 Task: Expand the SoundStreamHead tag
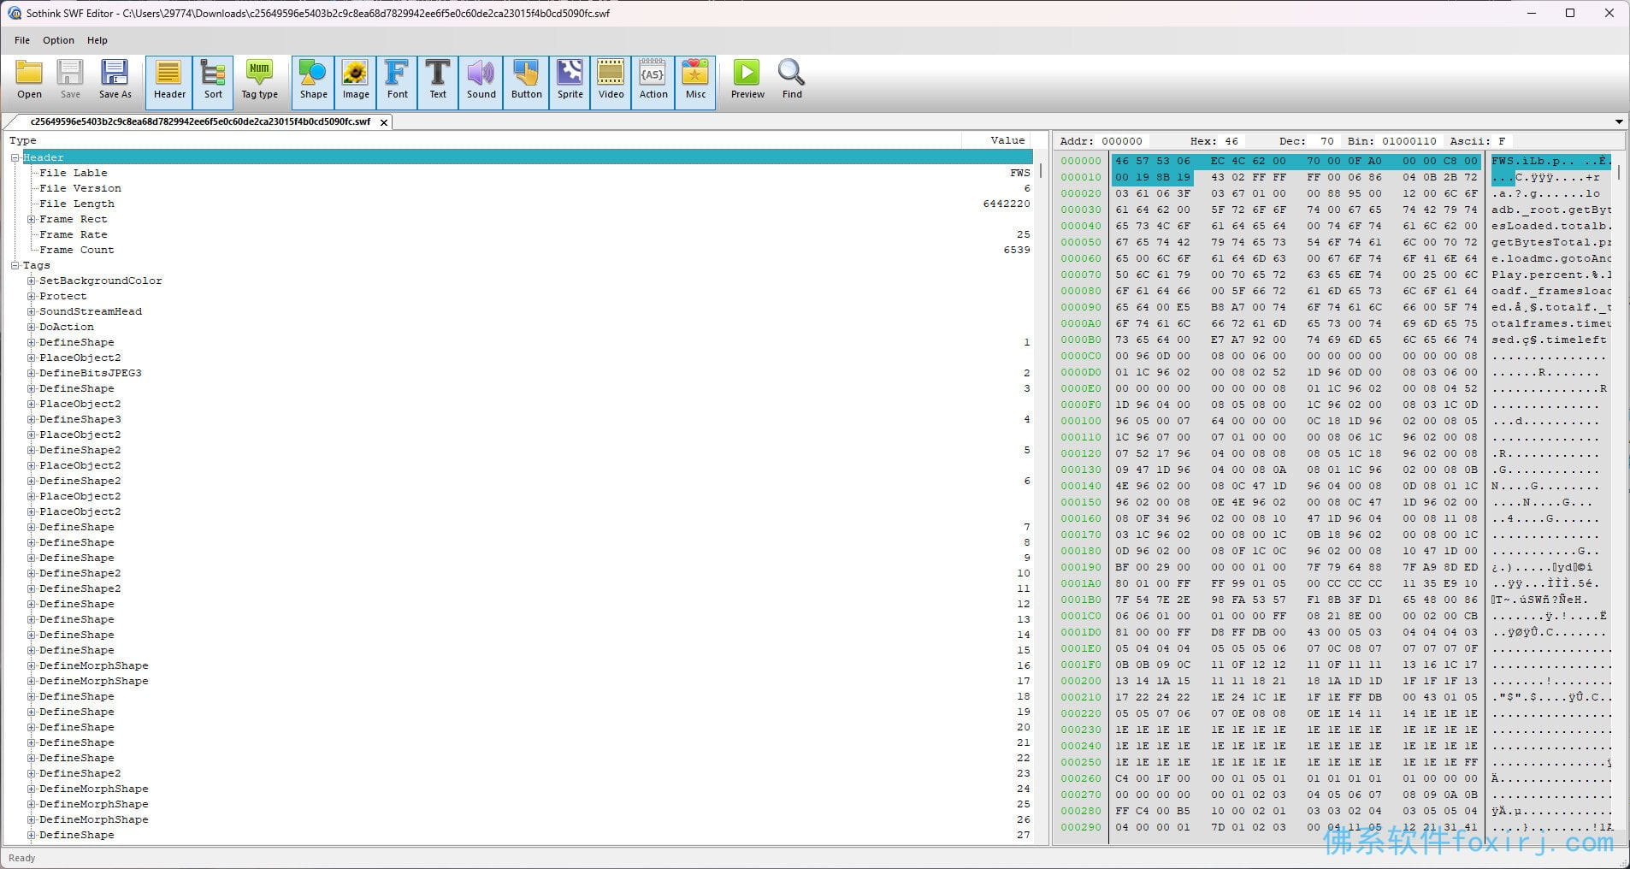(32, 311)
